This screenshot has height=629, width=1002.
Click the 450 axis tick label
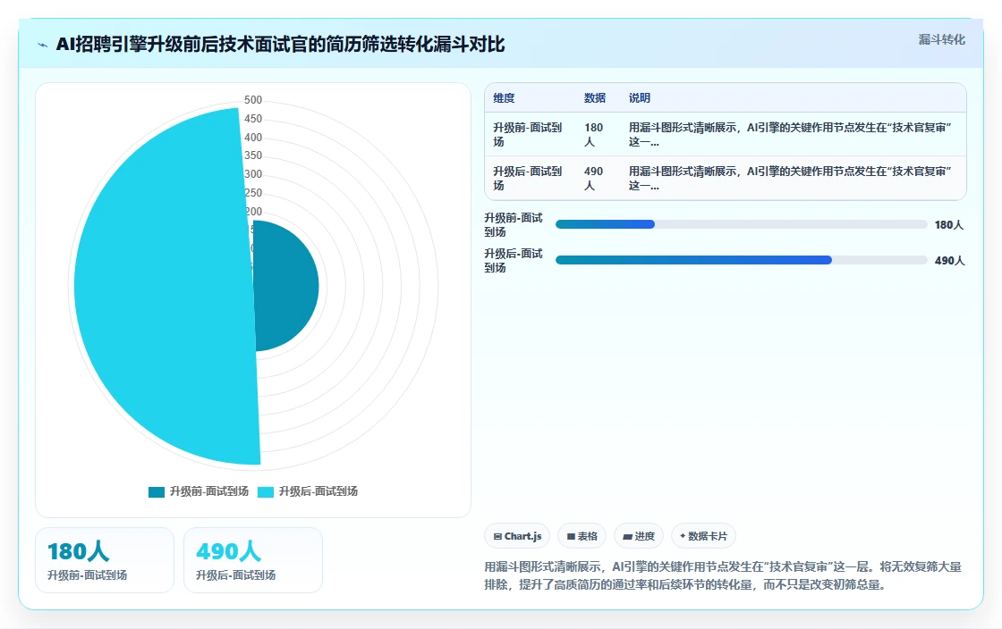click(x=253, y=118)
